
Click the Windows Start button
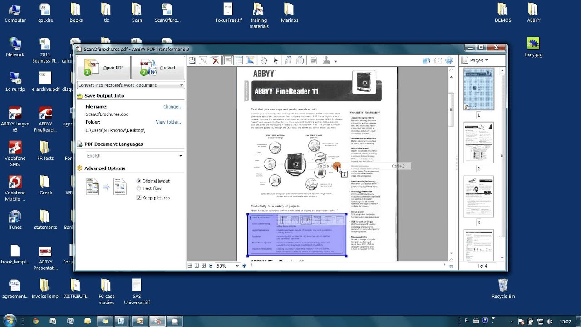[10, 321]
